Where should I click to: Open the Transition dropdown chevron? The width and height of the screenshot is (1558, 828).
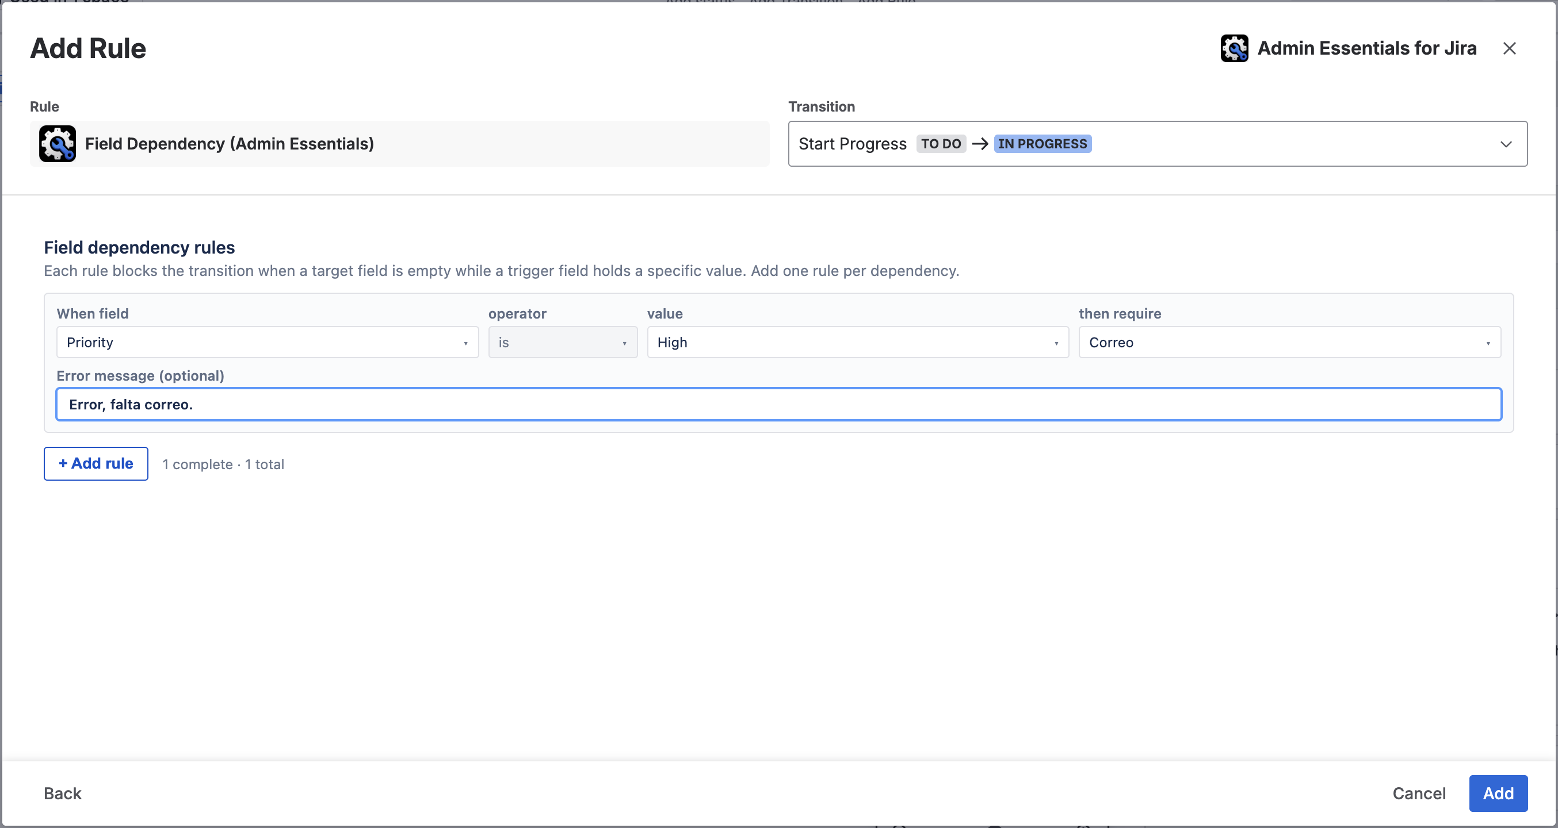pyautogui.click(x=1506, y=144)
